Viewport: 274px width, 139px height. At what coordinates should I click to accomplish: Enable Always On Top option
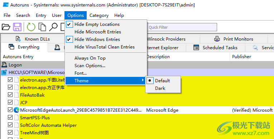pyautogui.click(x=106, y=58)
